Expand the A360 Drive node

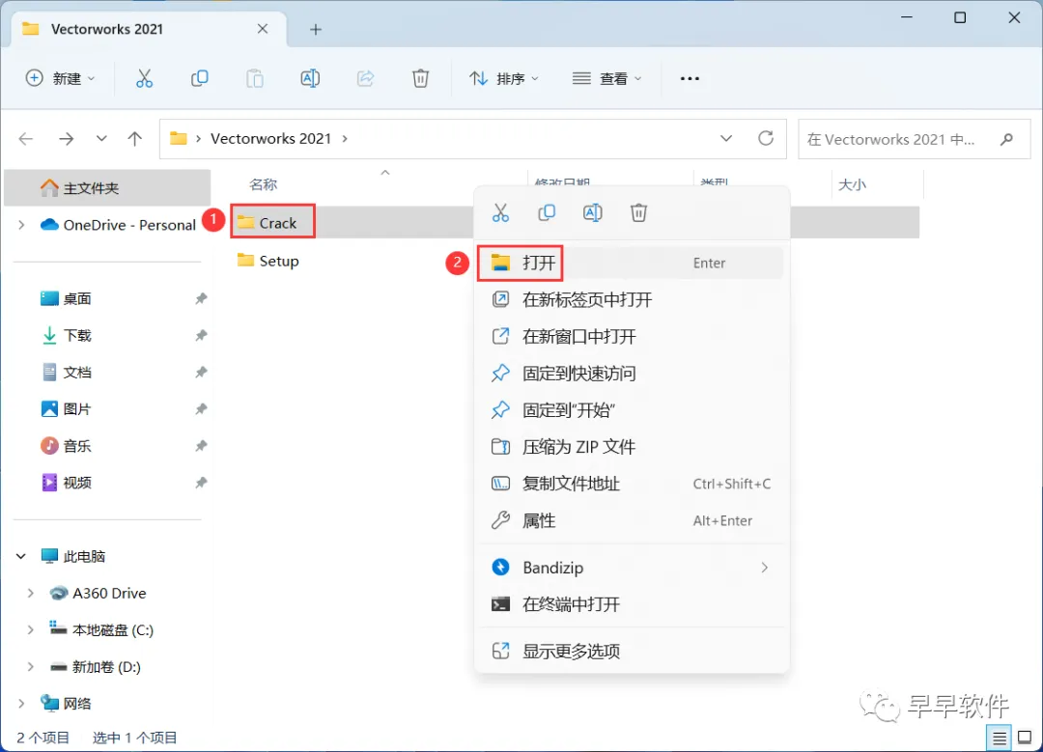[x=31, y=593]
